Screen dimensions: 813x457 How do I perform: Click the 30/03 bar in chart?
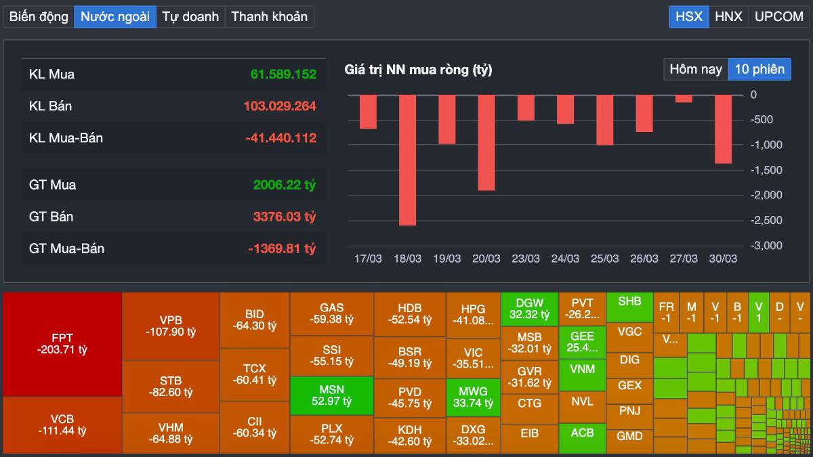coord(723,129)
